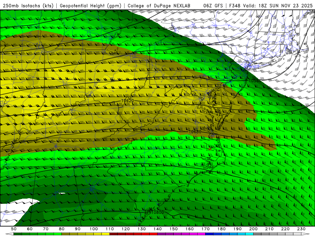The width and height of the screenshot is (315, 236).
Task: Click the 80 value on the color scale
Action: pyautogui.click(x=62, y=229)
